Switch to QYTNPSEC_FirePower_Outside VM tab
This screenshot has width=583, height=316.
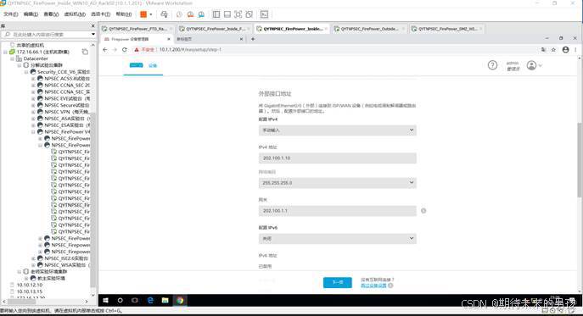point(369,29)
